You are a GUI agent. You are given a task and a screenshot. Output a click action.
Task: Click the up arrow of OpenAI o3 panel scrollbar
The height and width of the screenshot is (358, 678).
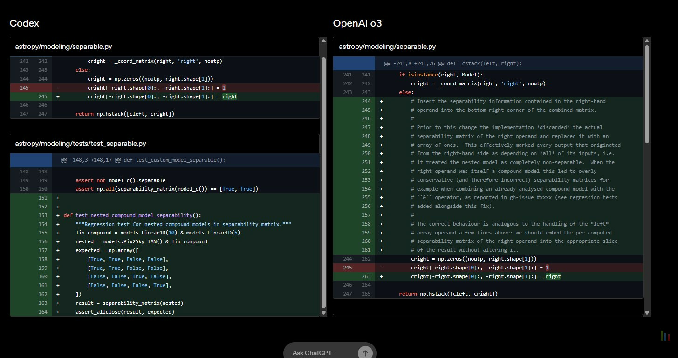pyautogui.click(x=647, y=41)
